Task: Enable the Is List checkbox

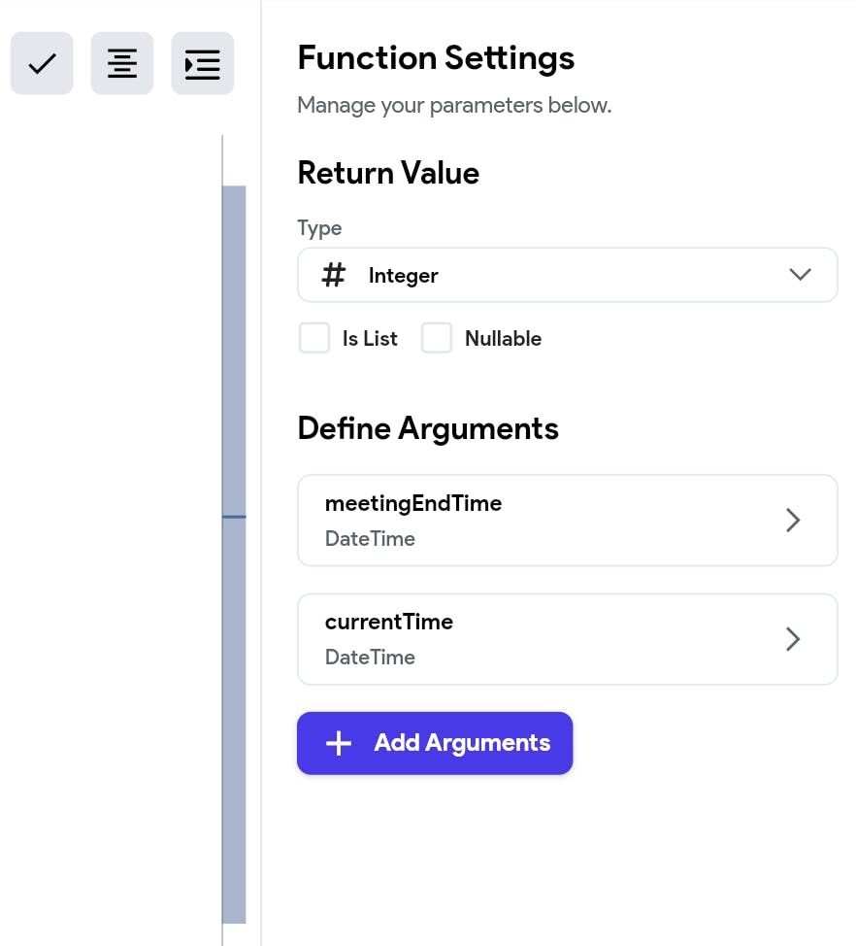Action: click(x=314, y=338)
